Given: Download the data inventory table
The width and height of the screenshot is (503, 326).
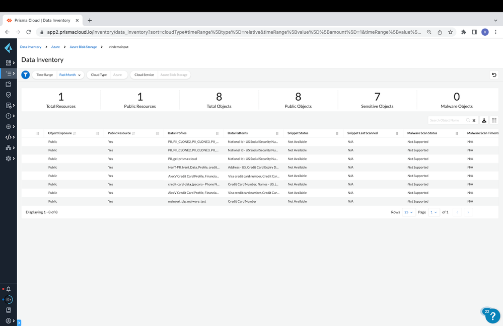Looking at the screenshot, I should tap(484, 120).
